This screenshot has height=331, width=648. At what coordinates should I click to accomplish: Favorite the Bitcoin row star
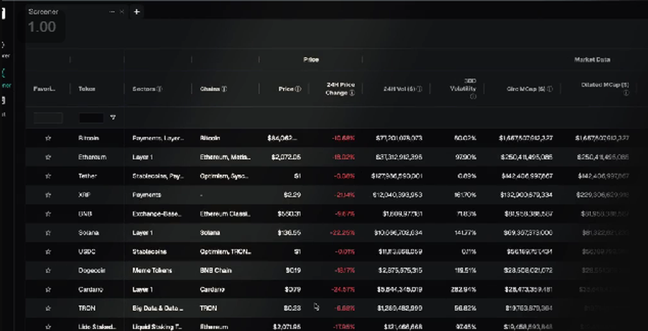[x=48, y=138]
